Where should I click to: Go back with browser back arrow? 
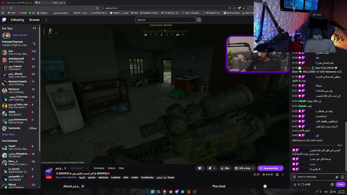(3, 8)
